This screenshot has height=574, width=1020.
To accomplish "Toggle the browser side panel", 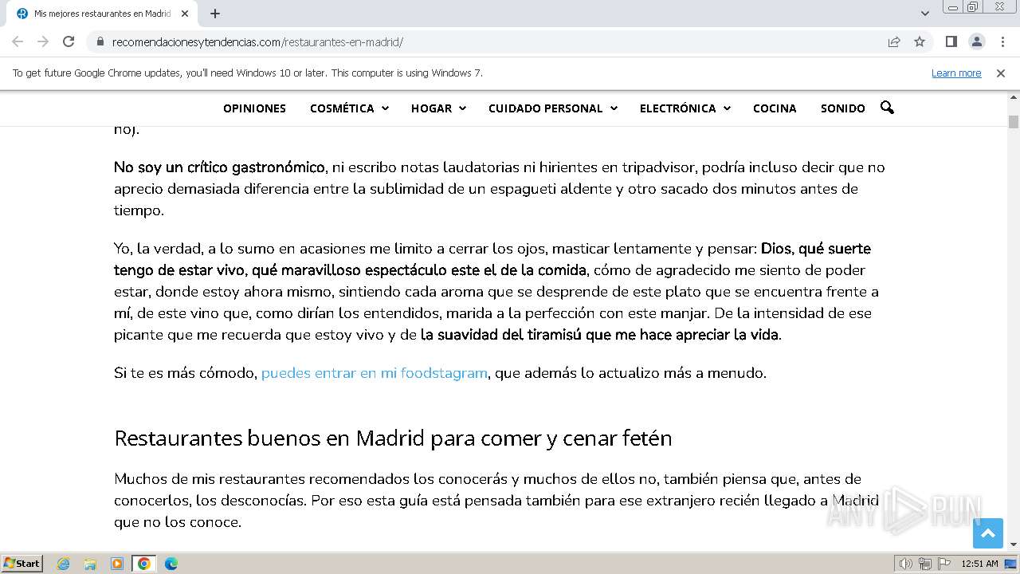I will (951, 41).
